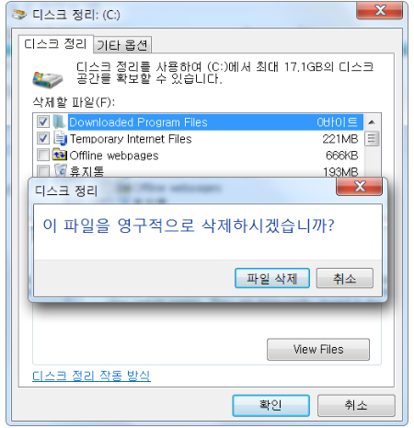The width and height of the screenshot is (414, 428).
Task: Click the Offline webpages sync folder icon
Action: point(60,155)
